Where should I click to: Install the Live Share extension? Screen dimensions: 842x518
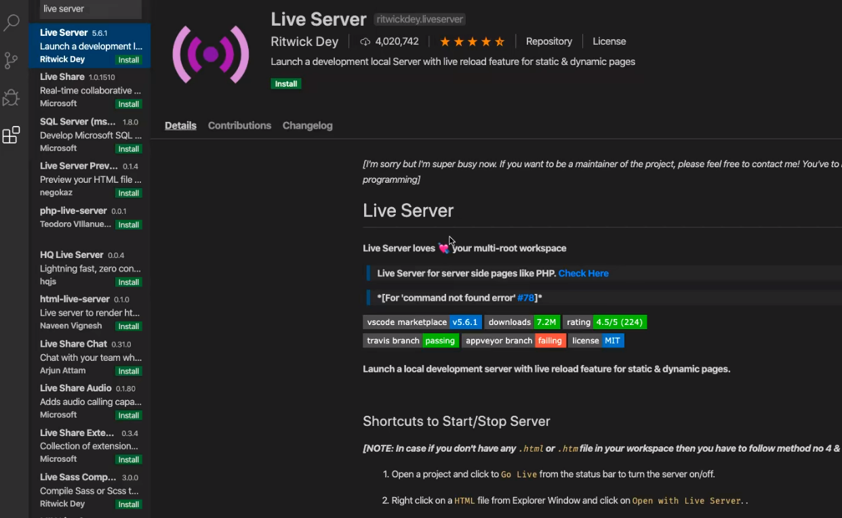129,104
